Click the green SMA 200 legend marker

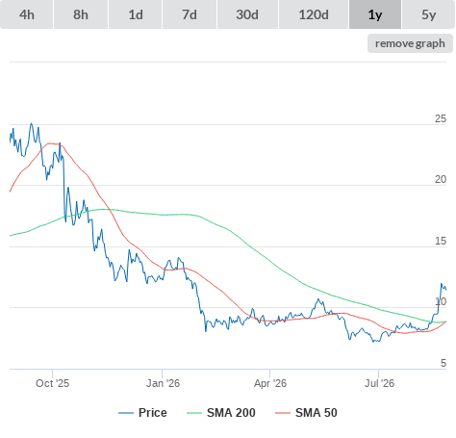pos(194,413)
